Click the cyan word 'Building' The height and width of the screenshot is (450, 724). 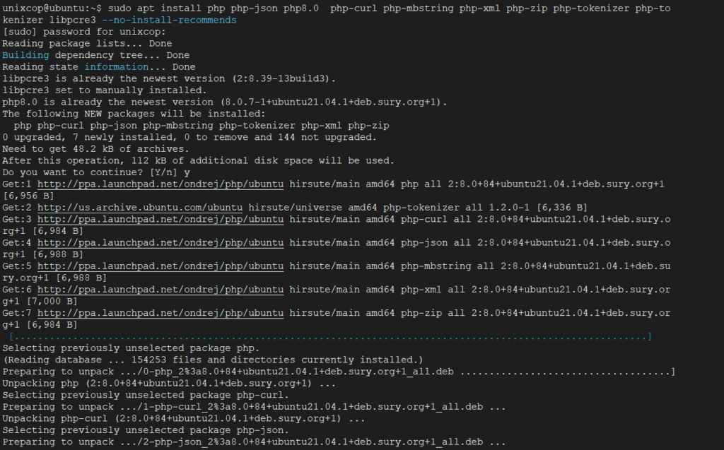25,55
